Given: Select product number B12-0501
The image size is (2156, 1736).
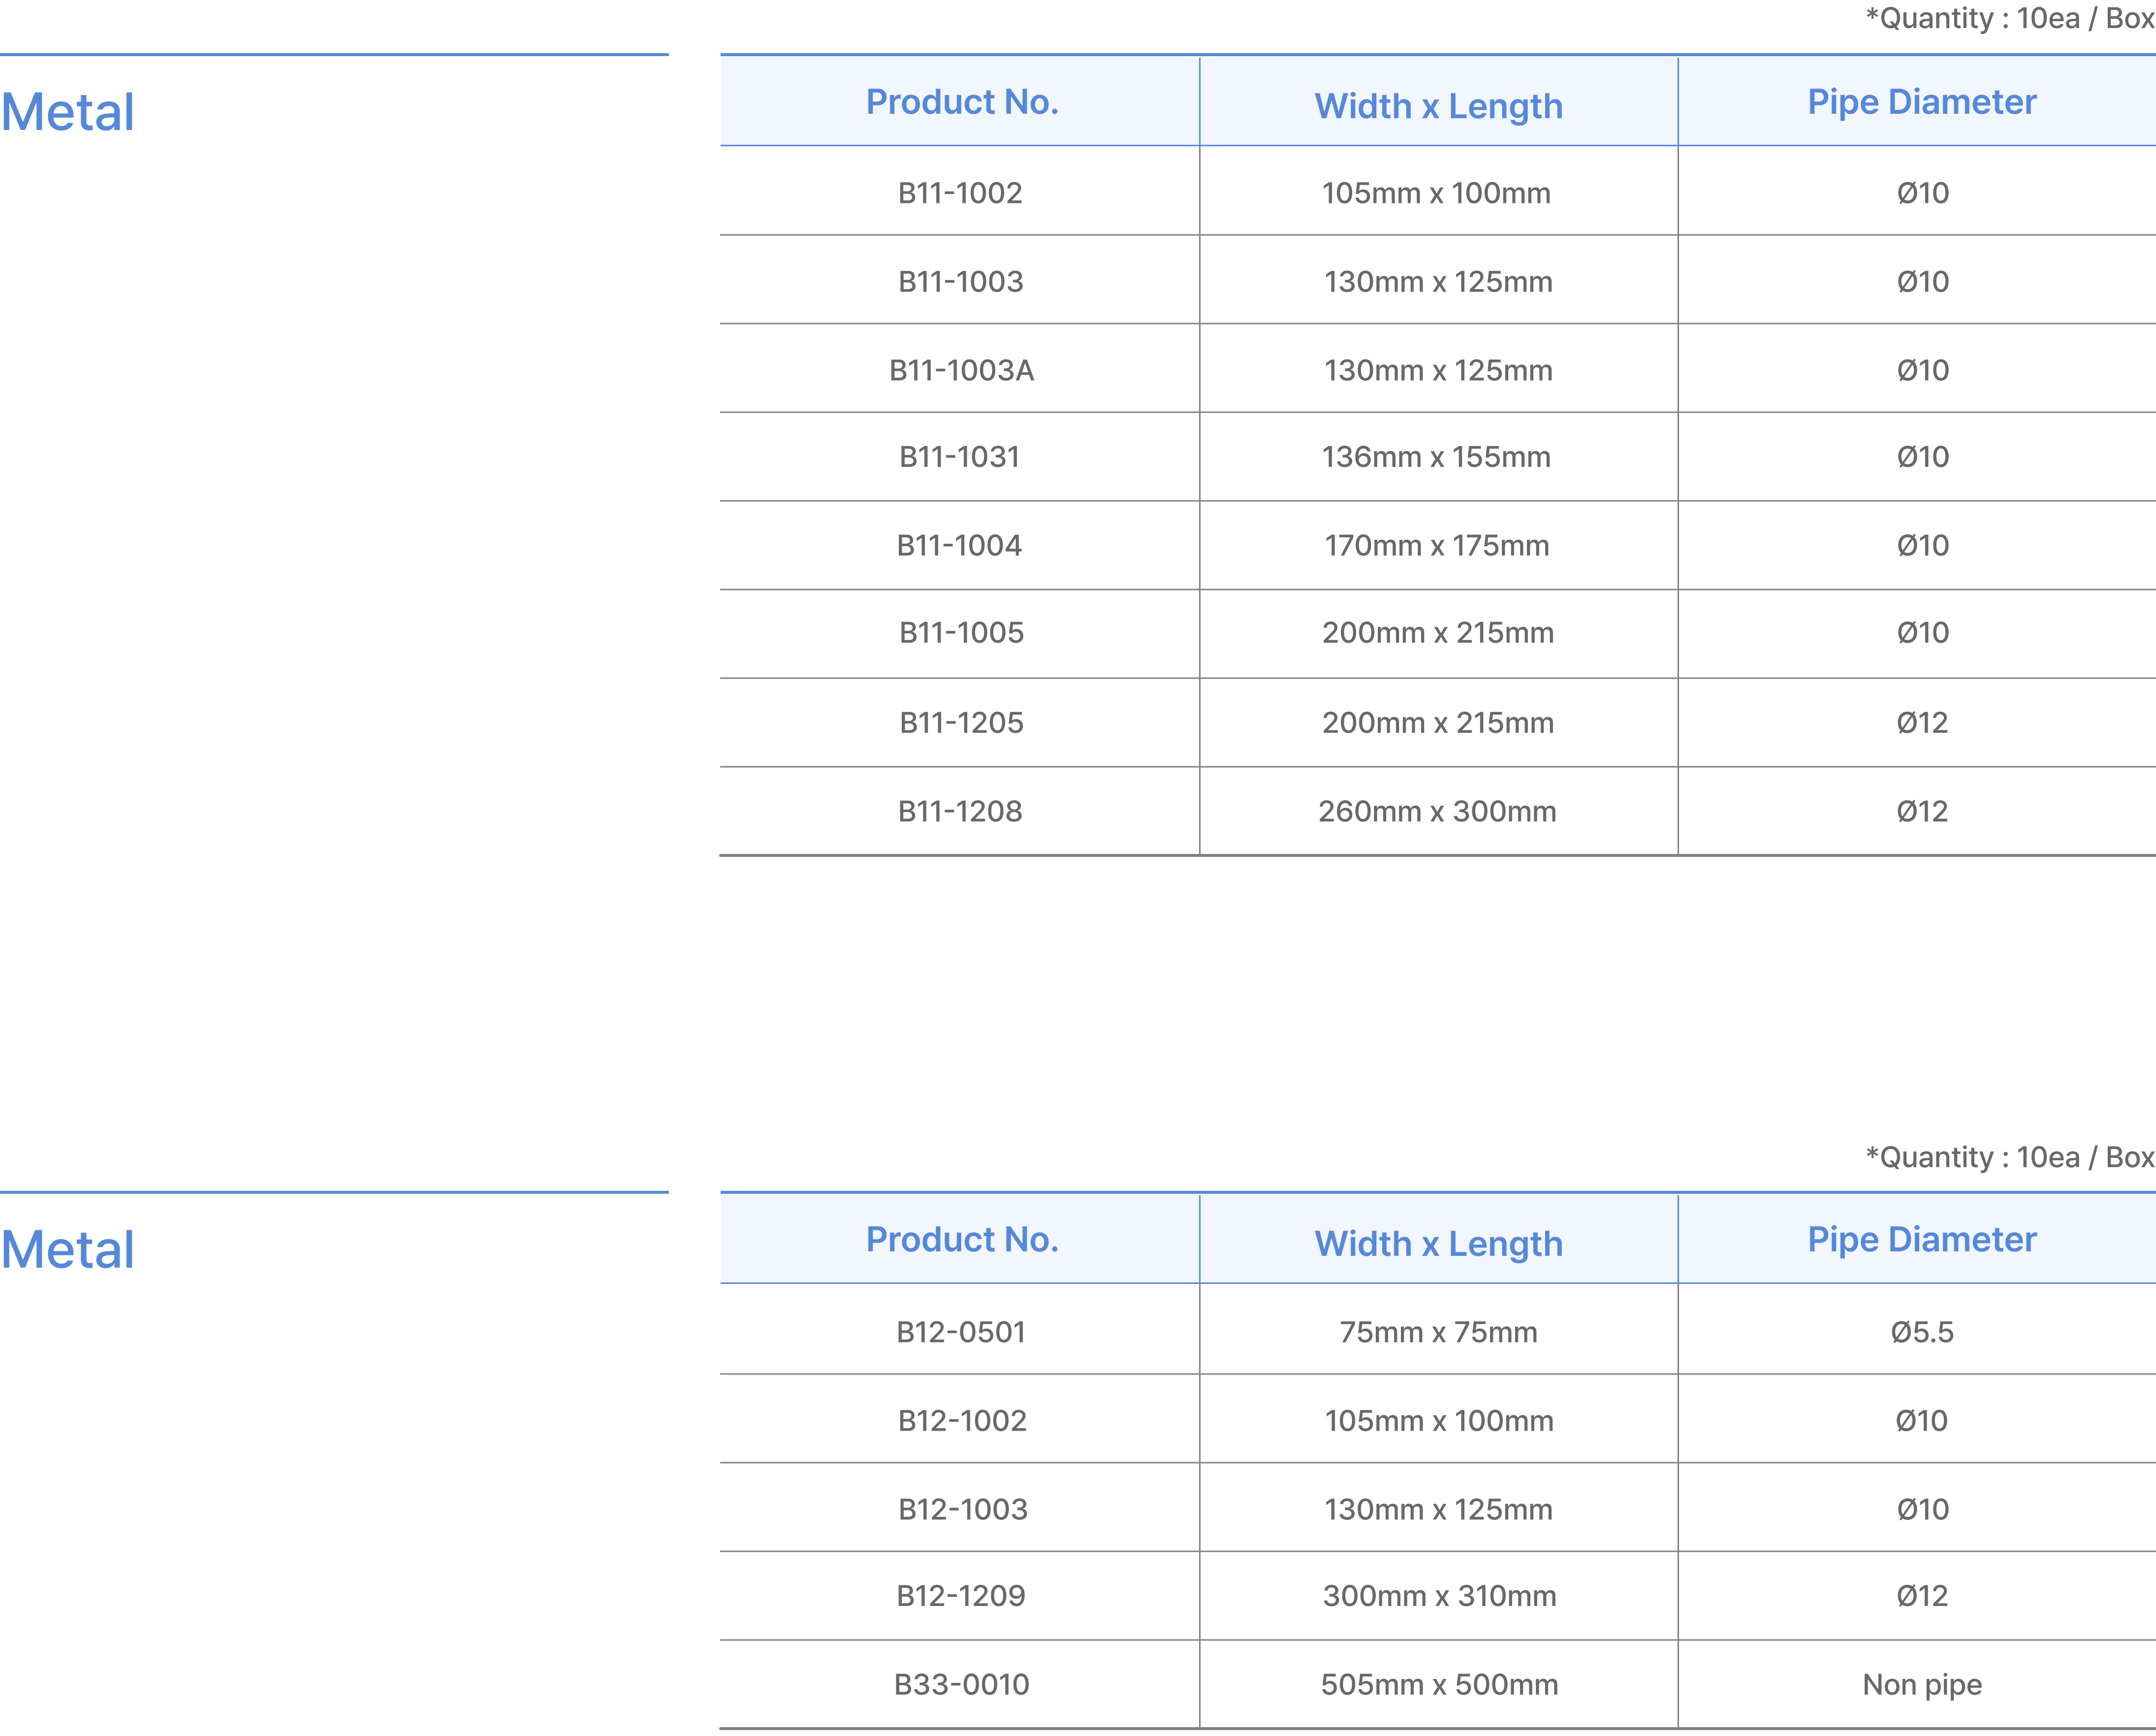Looking at the screenshot, I should coord(960,1333).
